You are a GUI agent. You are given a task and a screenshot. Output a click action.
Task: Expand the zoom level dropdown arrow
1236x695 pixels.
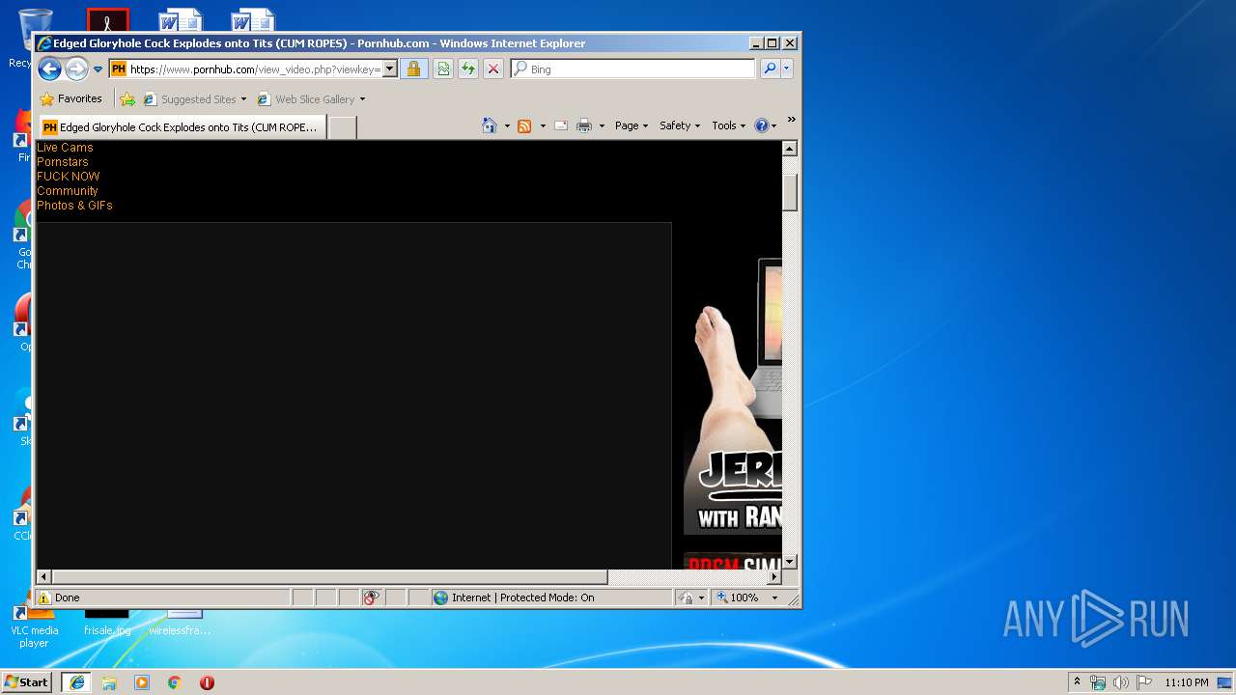(x=773, y=598)
